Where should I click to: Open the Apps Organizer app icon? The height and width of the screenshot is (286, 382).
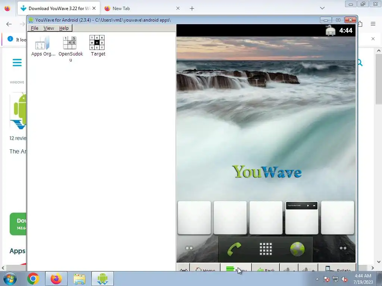point(43,46)
